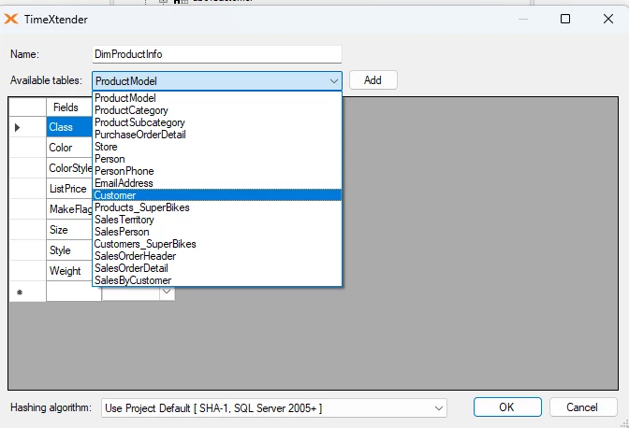
Task: Pick Store from the available tables
Action: click(x=216, y=147)
